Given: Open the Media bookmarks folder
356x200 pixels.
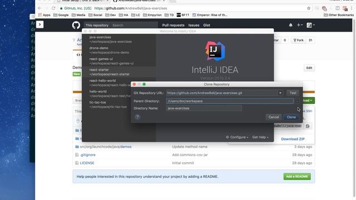Looking at the screenshot, I should coord(78,15).
